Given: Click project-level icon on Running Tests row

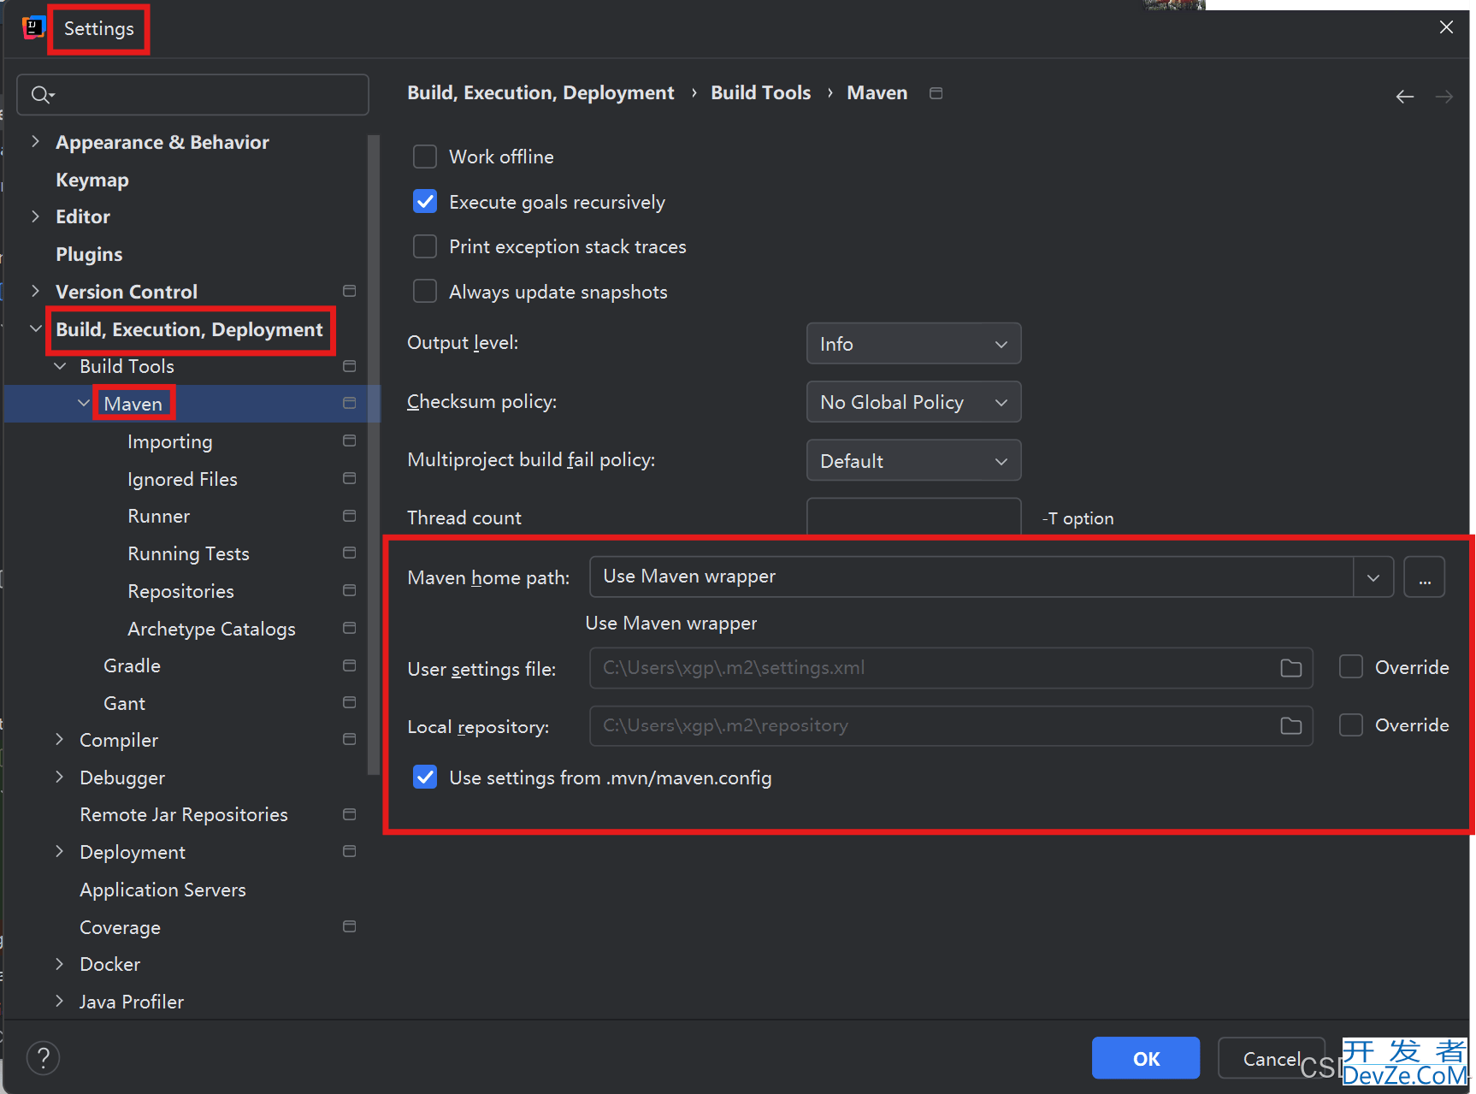Looking at the screenshot, I should (349, 553).
